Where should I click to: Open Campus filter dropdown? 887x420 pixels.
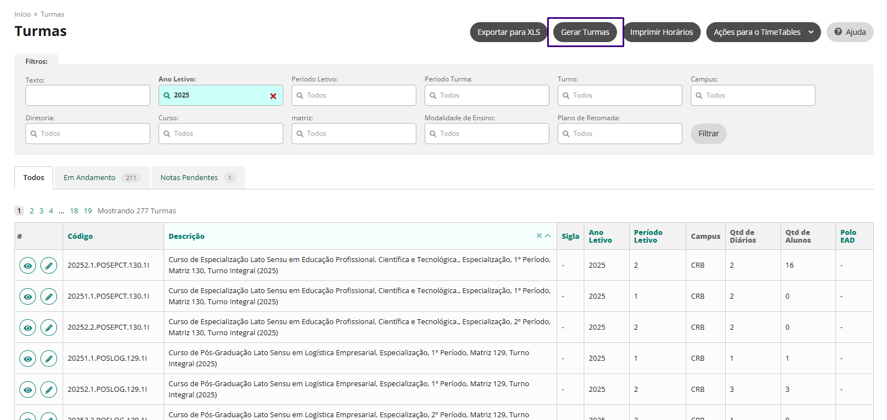(753, 95)
